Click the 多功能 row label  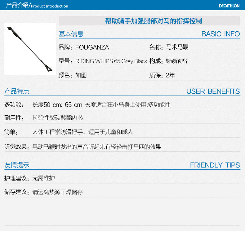tap(14, 105)
